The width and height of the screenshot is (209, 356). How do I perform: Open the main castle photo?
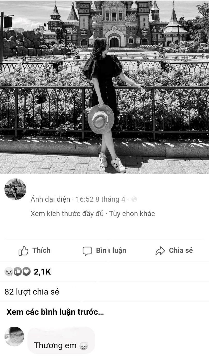104,87
